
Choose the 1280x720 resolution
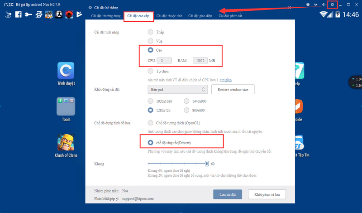click(151, 110)
